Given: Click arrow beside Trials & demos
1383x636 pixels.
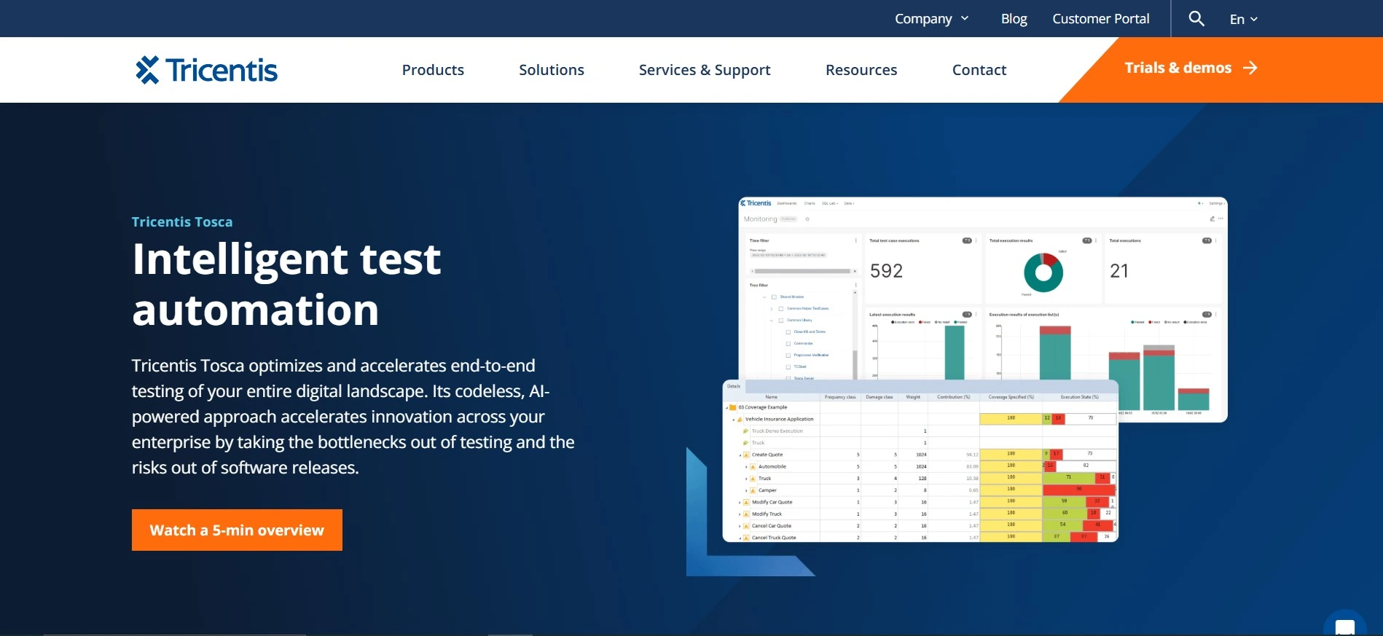Looking at the screenshot, I should (1250, 68).
